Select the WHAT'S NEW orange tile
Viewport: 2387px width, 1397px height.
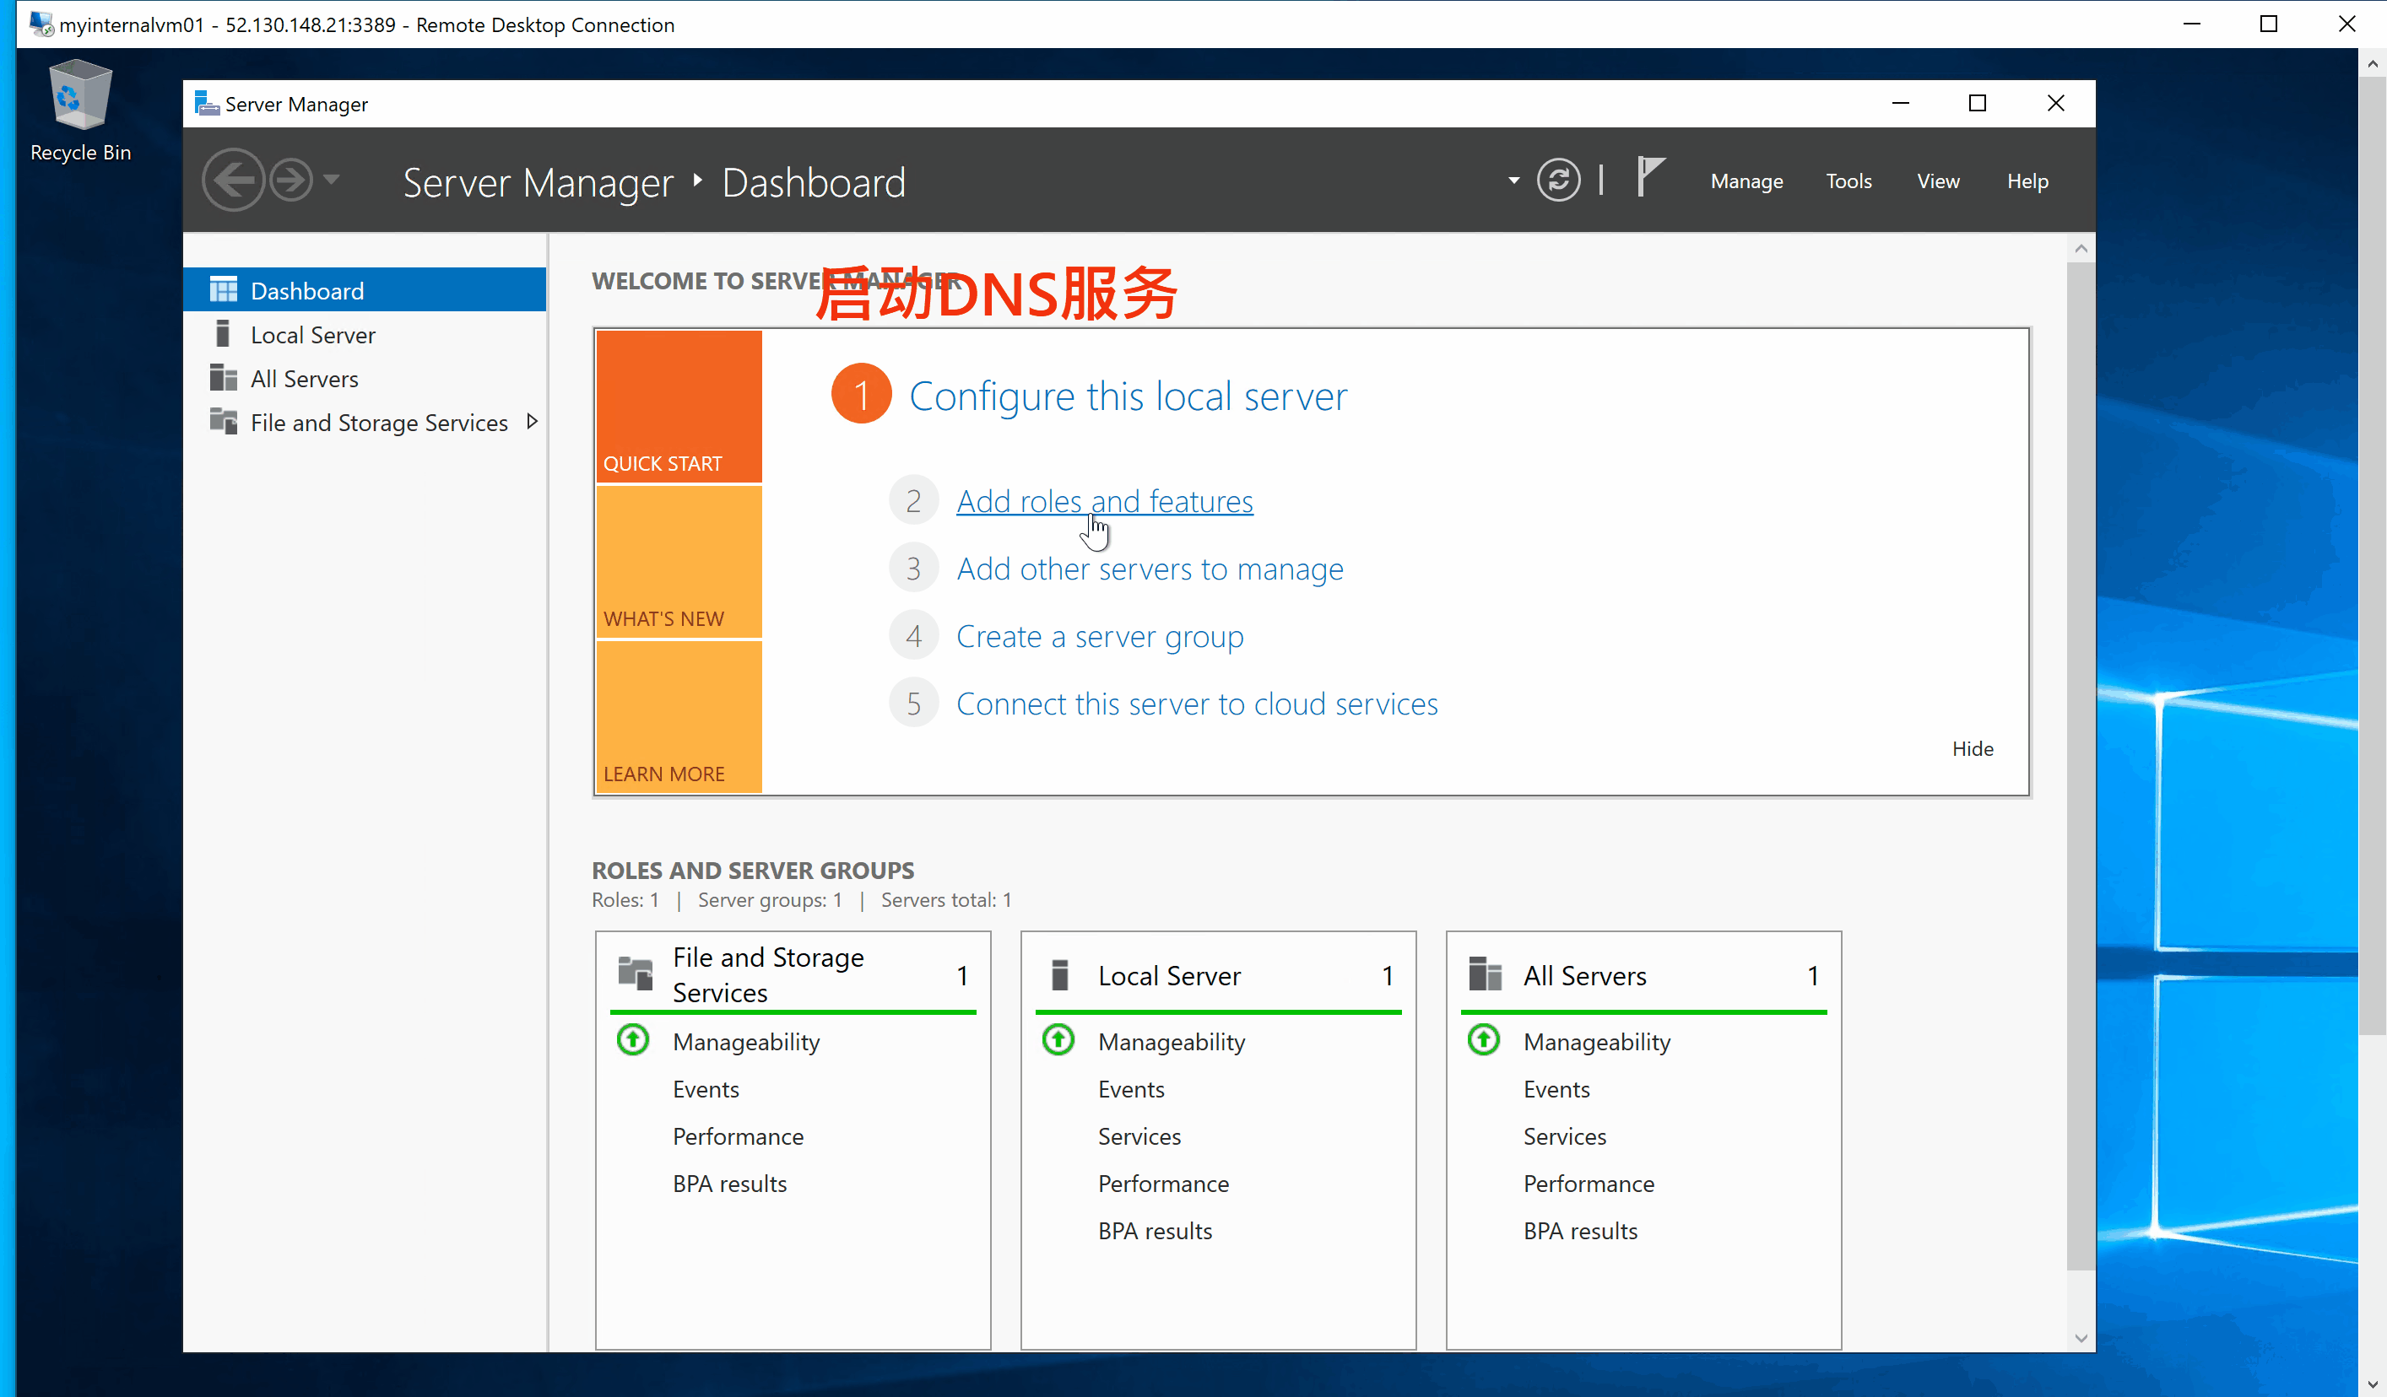[x=679, y=562]
